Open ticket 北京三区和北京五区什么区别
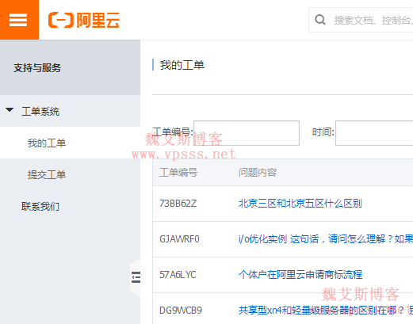The height and width of the screenshot is (324, 413). tap(300, 204)
